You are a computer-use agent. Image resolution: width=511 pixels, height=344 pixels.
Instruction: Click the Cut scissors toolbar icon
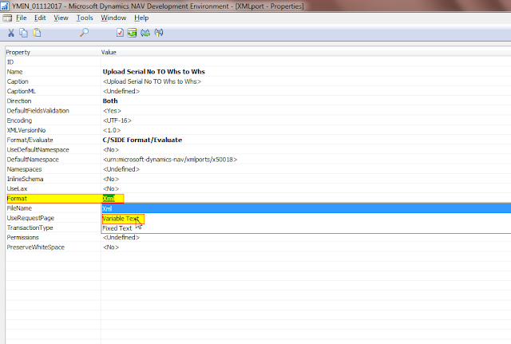pyautogui.click(x=11, y=33)
